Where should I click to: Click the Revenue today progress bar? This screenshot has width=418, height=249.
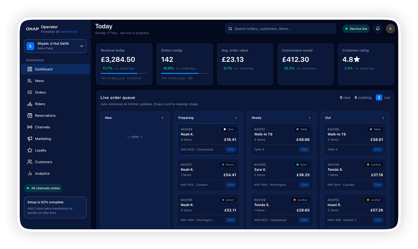point(124,73)
